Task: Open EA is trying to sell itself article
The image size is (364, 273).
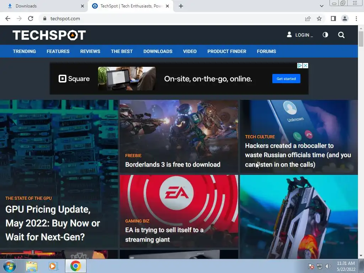Action: (164, 235)
